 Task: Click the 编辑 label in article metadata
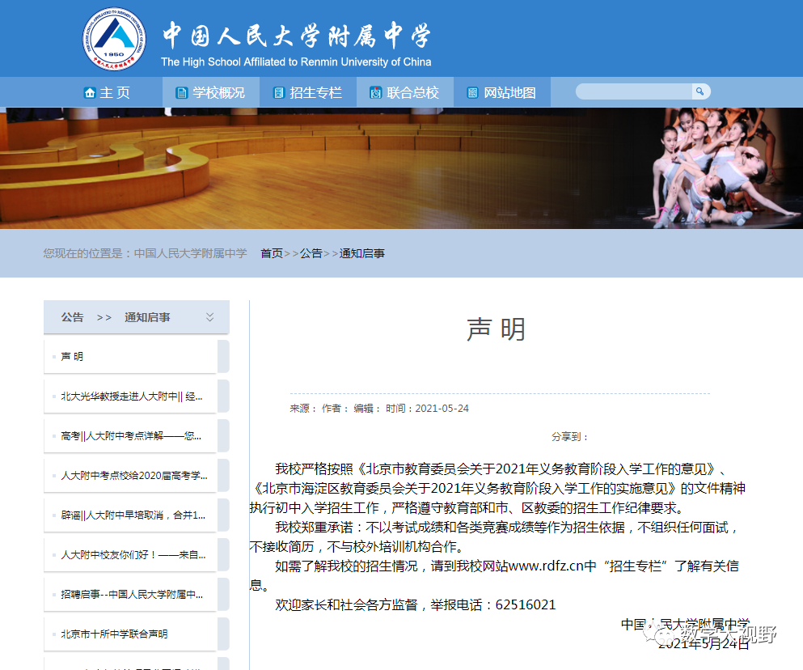coord(367,409)
